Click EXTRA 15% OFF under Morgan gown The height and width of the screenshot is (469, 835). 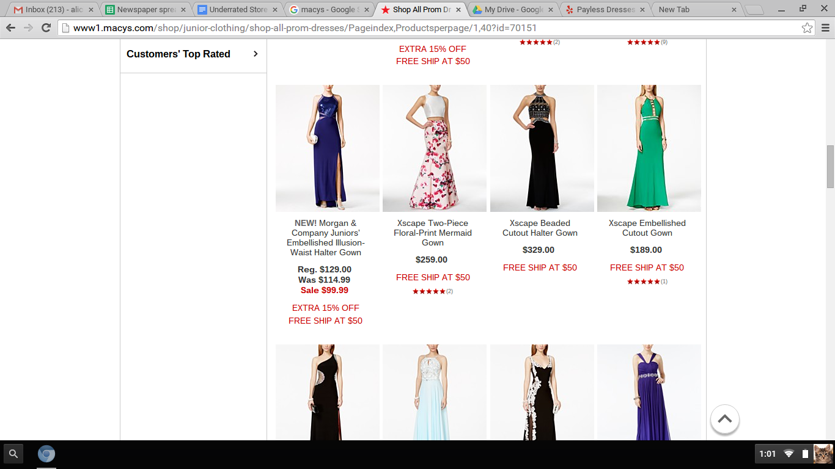(x=326, y=308)
